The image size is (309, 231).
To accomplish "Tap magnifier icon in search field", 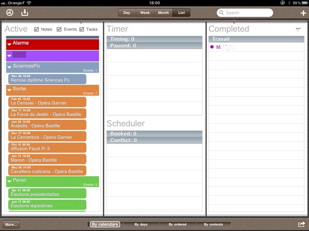I will pyautogui.click(x=221, y=13).
